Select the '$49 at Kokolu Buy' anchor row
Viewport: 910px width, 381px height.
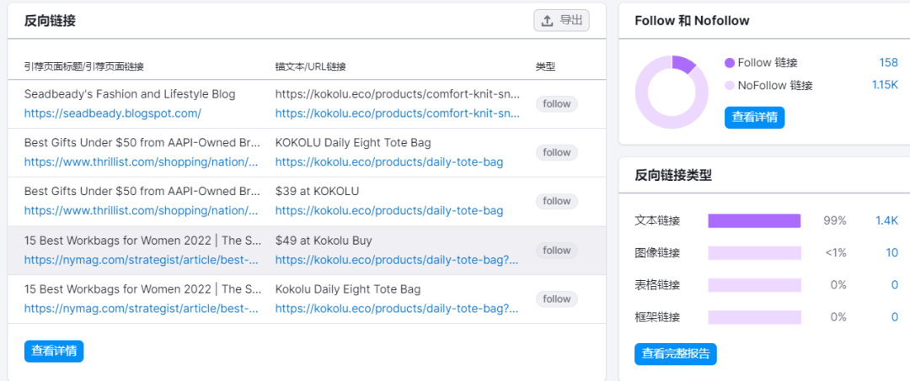click(x=324, y=241)
